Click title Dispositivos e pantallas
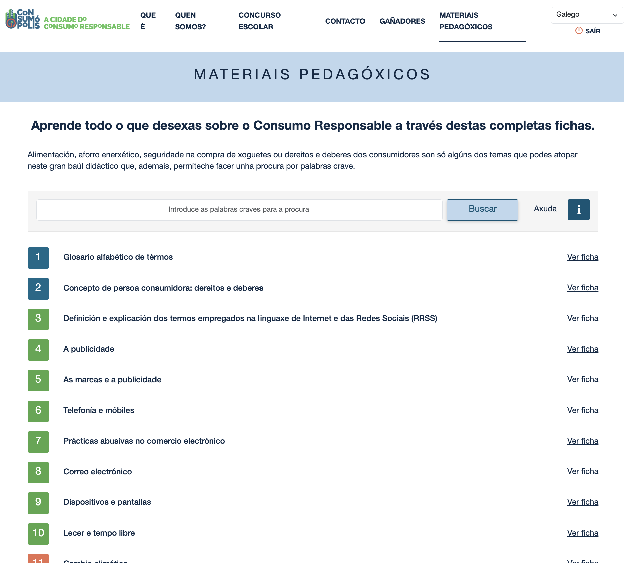 pos(107,502)
